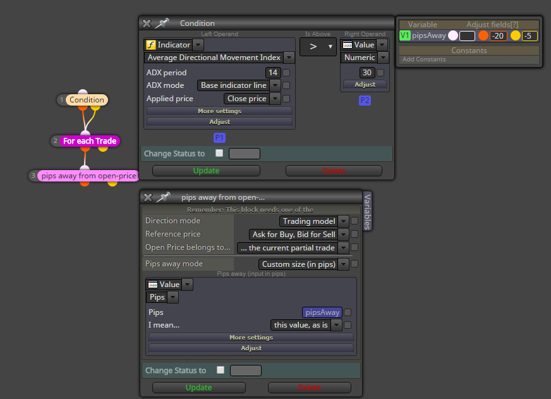Click the orange circle swatch in variable row
The image size is (551, 399).
(x=483, y=35)
